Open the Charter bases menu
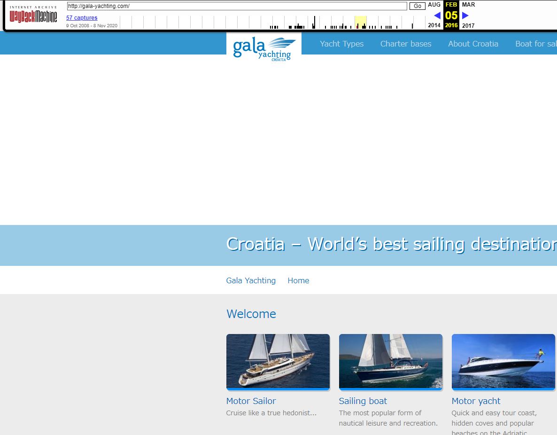The image size is (557, 435). pyautogui.click(x=406, y=44)
